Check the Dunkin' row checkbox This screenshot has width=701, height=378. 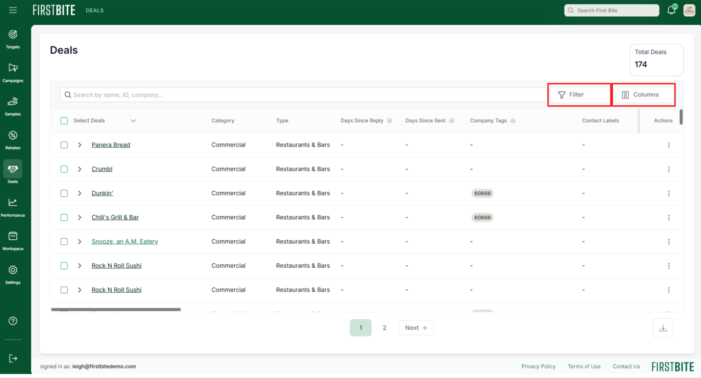64,193
